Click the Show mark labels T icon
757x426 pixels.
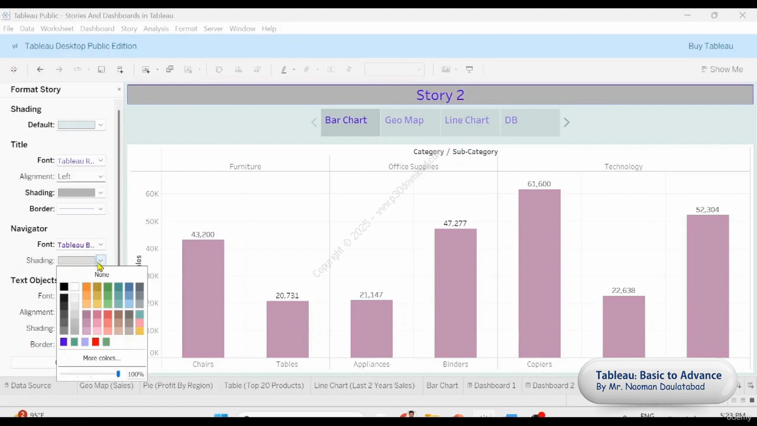[331, 69]
